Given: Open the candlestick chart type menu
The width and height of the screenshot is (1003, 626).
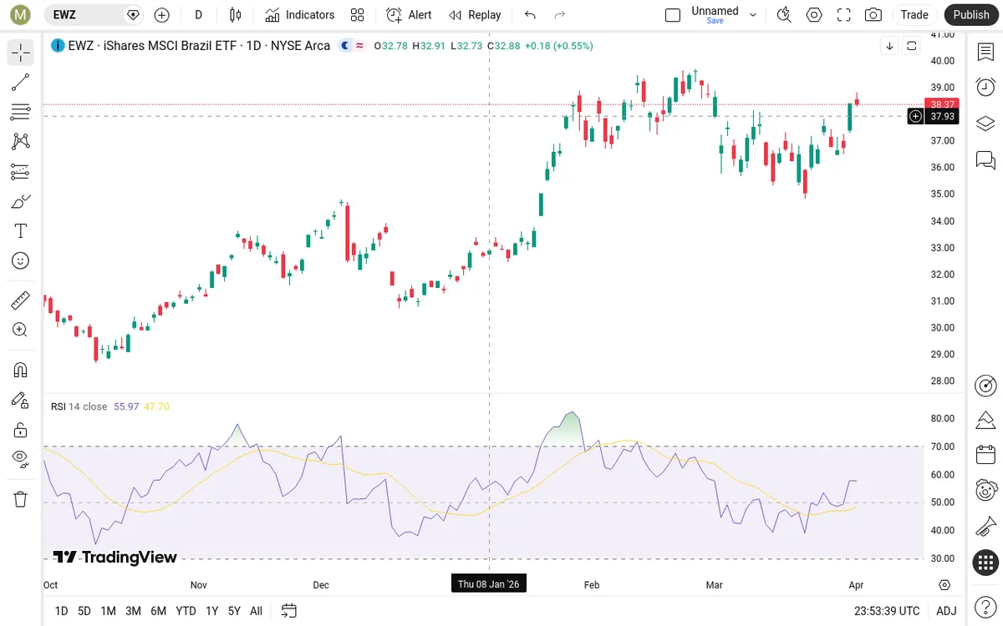Looking at the screenshot, I should coord(235,15).
